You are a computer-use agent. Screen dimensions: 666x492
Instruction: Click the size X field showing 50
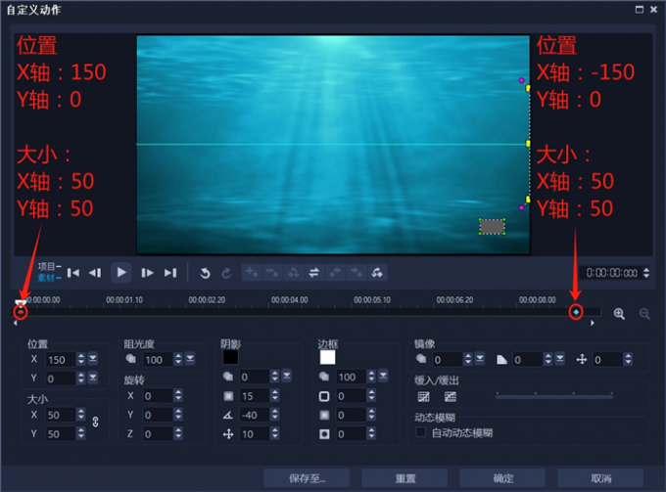pyautogui.click(x=61, y=415)
